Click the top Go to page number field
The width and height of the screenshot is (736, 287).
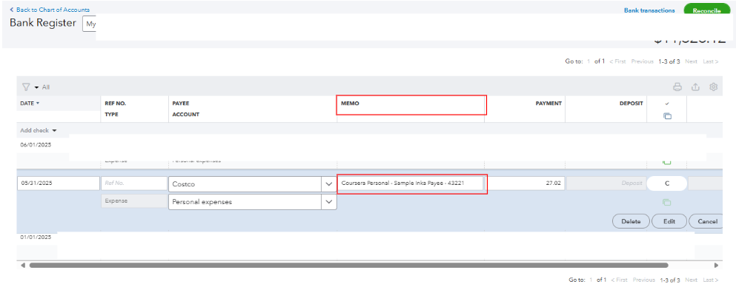[589, 62]
